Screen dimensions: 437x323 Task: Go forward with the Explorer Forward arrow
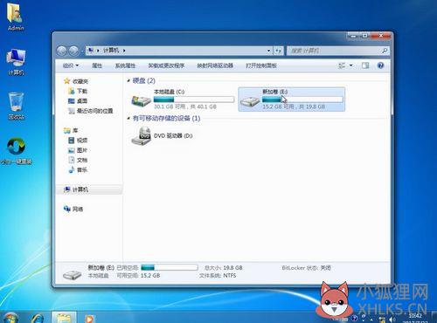coord(73,51)
